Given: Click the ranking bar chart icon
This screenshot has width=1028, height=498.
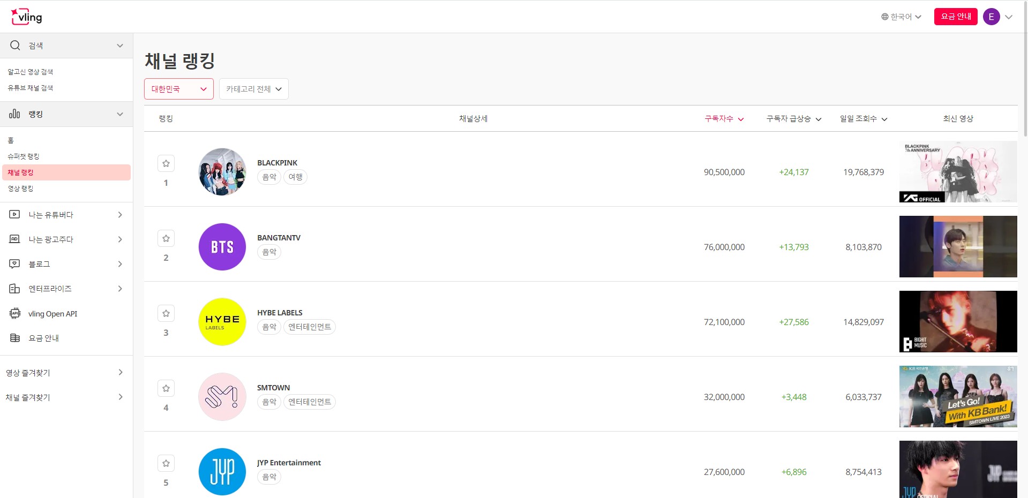Looking at the screenshot, I should 14,114.
